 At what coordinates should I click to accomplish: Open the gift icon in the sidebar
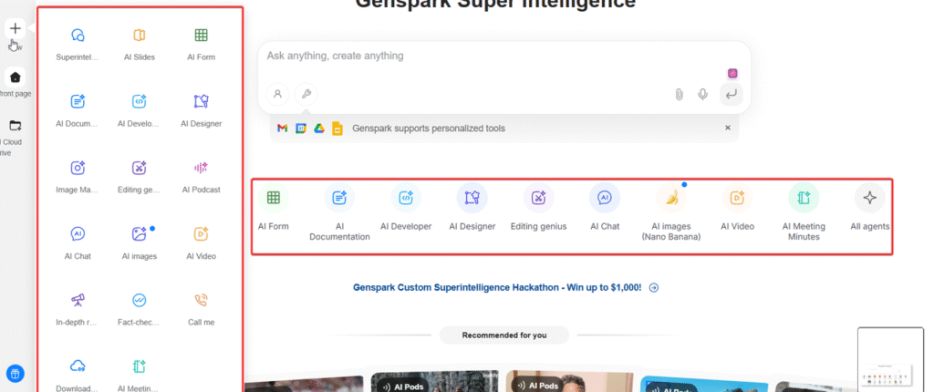[x=15, y=373]
